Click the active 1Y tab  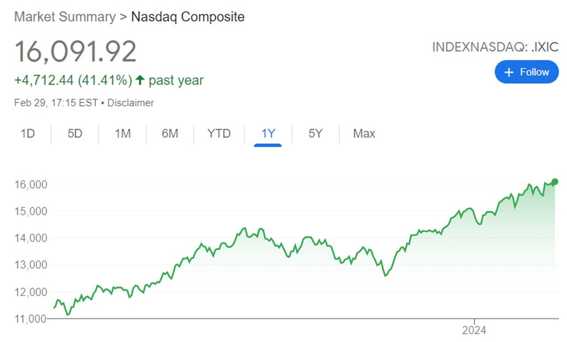(268, 134)
